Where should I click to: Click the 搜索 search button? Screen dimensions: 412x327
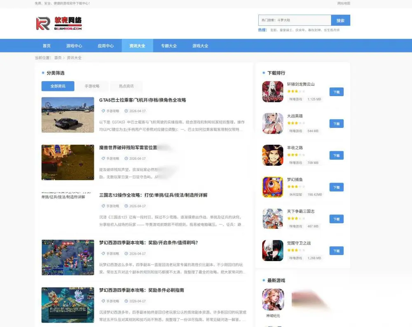pyautogui.click(x=341, y=20)
